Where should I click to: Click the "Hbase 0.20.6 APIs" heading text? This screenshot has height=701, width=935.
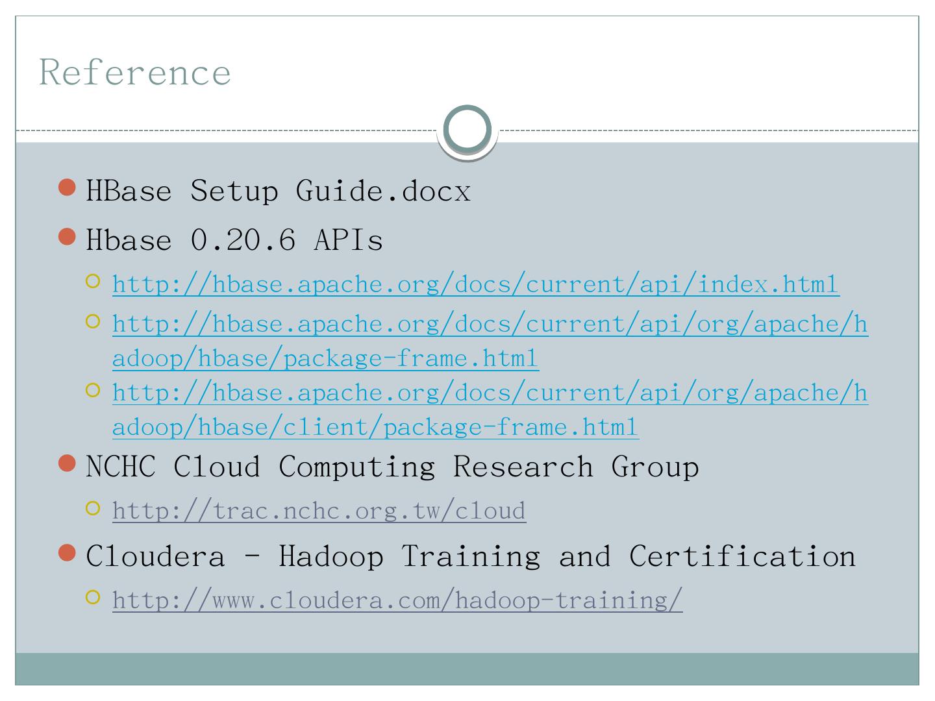pyautogui.click(x=234, y=240)
